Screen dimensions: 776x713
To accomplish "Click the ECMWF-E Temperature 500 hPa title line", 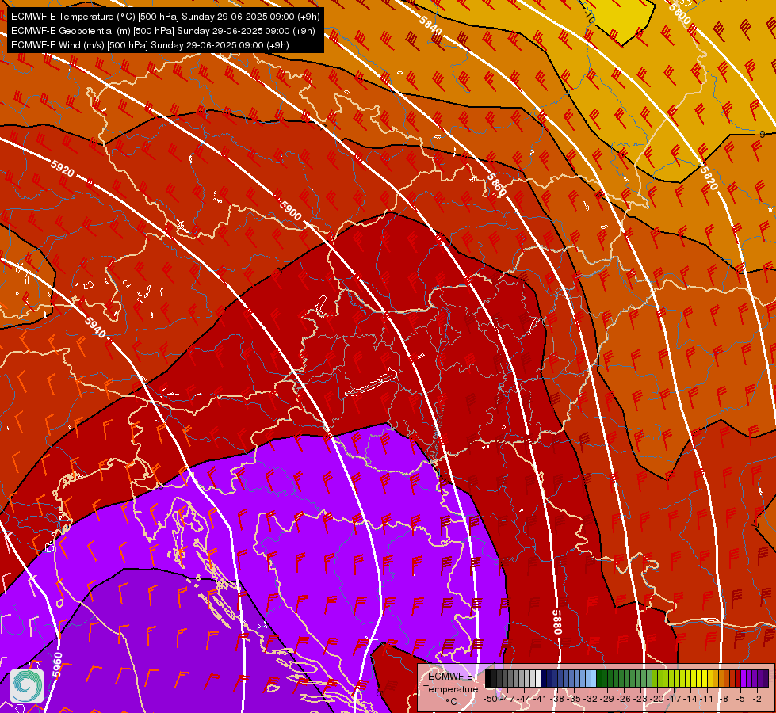I will 166,17.
